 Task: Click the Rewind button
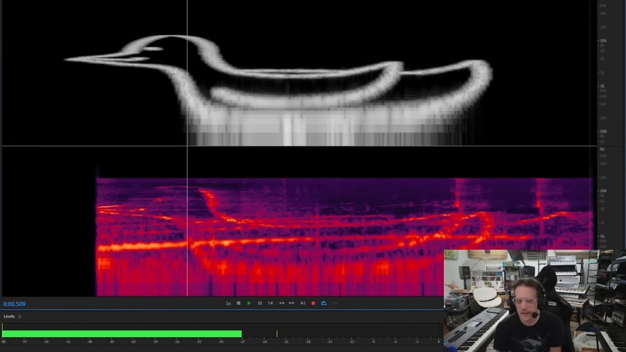tap(282, 303)
